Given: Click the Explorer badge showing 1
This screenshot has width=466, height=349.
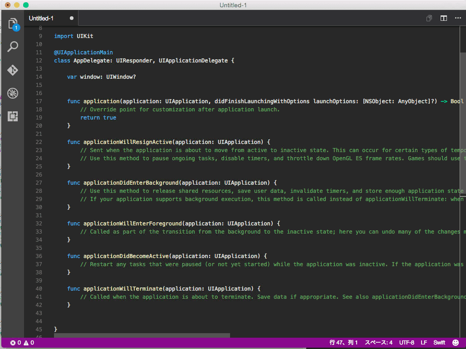Looking at the screenshot, I should (x=16, y=28).
